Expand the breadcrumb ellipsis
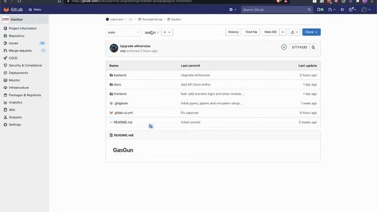This screenshot has width=377, height=212. pyautogui.click(x=130, y=19)
